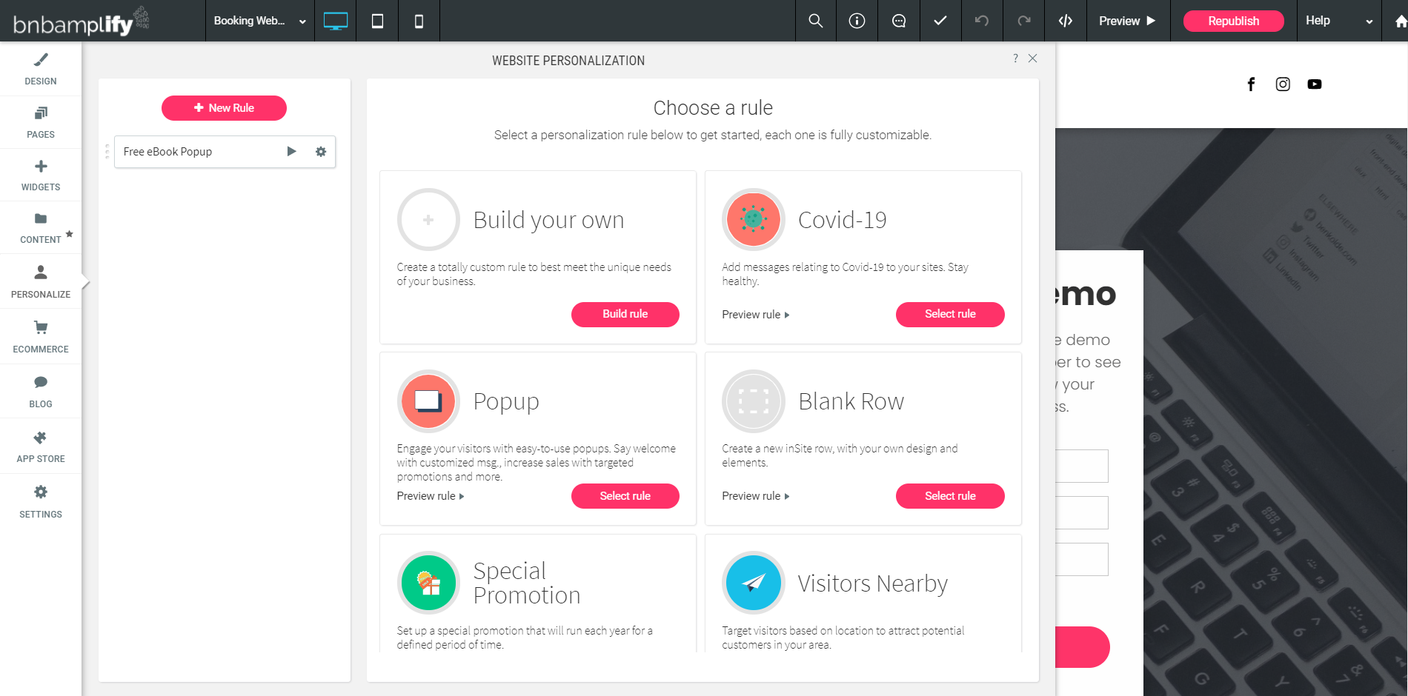
Task: Preview the Blank Row rule
Action: (756, 496)
